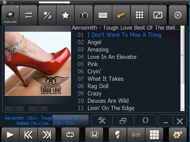Select track 07 What It Takes

point(128,79)
